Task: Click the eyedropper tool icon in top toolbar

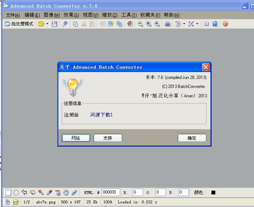Action: [x=65, y=24]
